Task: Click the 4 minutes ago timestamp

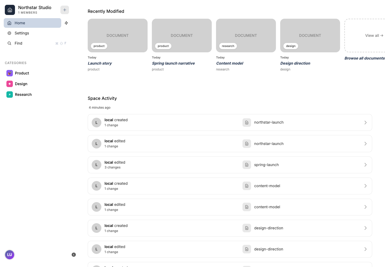Action: point(99,108)
